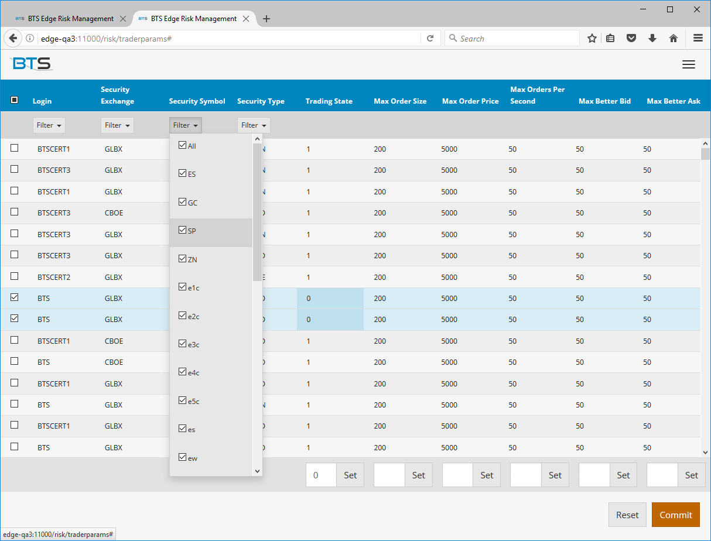
Task: Go back using browser back arrow
Action: 13,38
